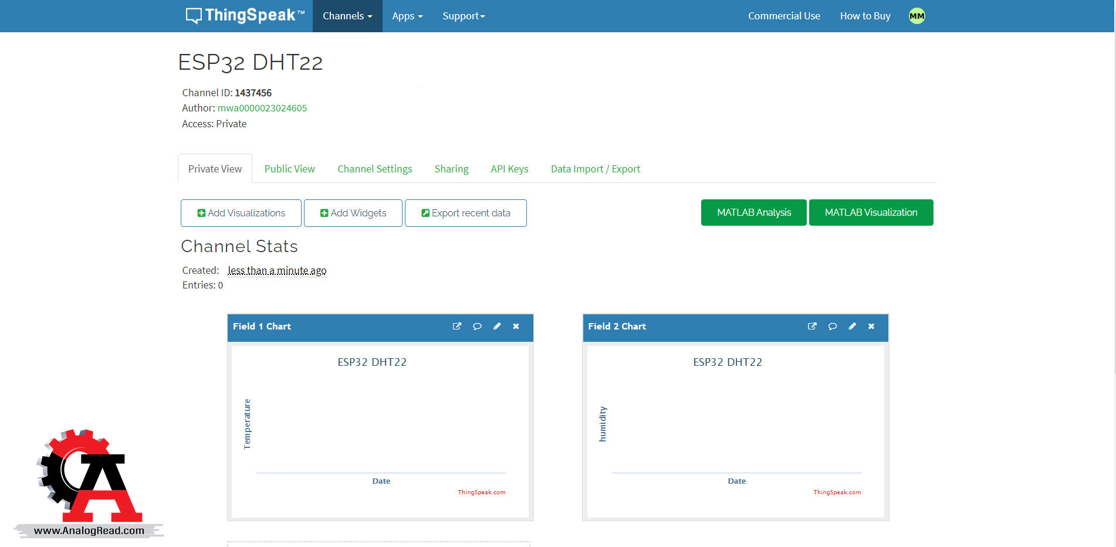
Task: Click the Channel ID 1437456 text
Action: tap(227, 93)
